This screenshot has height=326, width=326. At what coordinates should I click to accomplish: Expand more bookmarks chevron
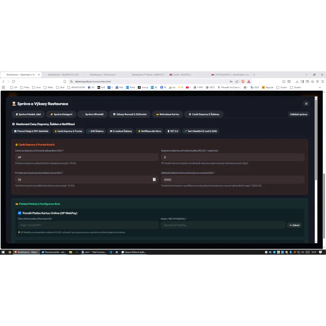pos(320,87)
